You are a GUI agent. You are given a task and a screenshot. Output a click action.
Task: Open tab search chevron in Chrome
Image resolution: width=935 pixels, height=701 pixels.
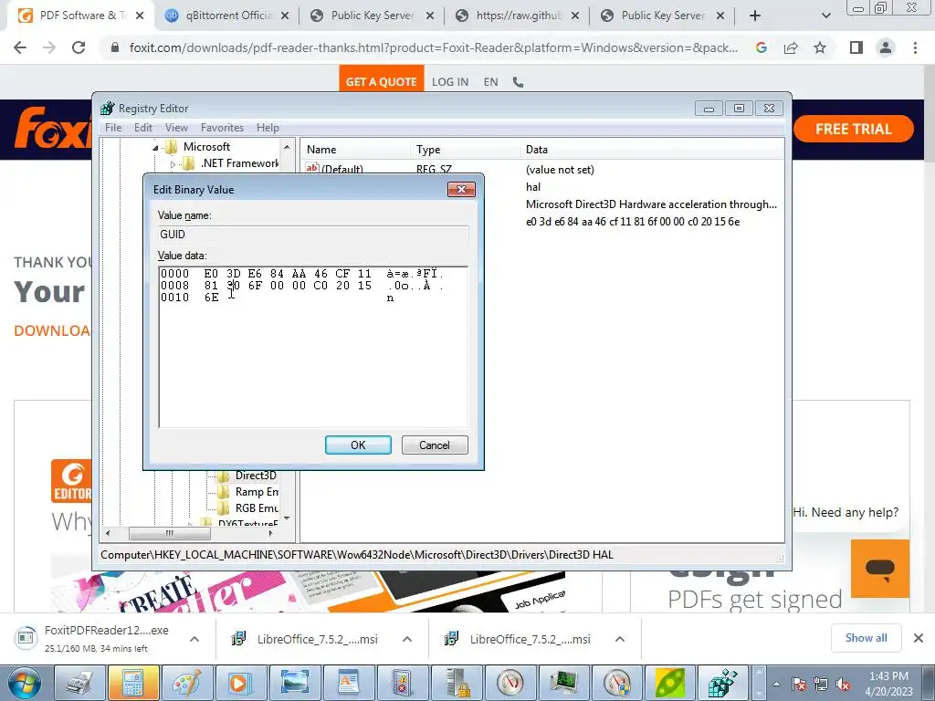tap(825, 16)
